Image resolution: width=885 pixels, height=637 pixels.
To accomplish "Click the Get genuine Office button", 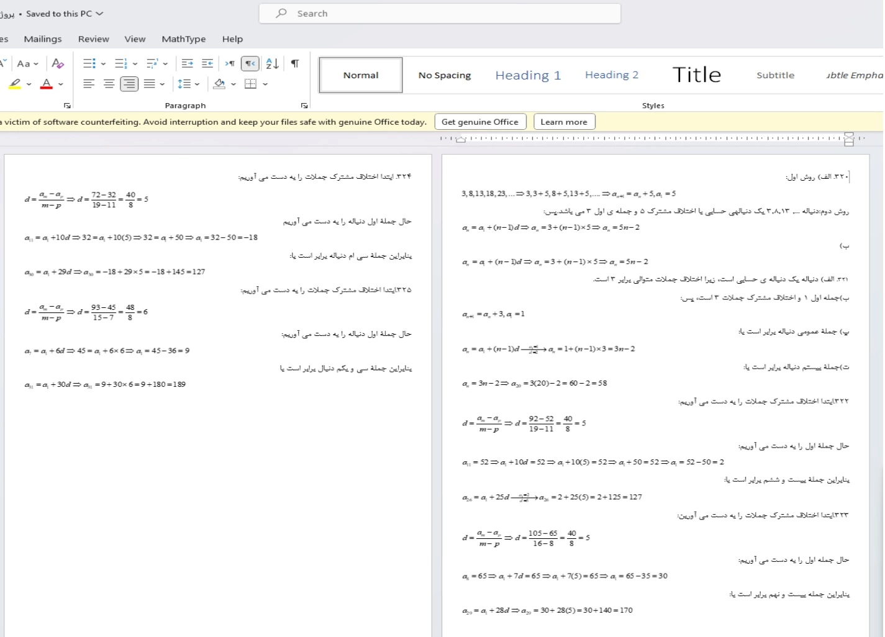I will pos(480,122).
